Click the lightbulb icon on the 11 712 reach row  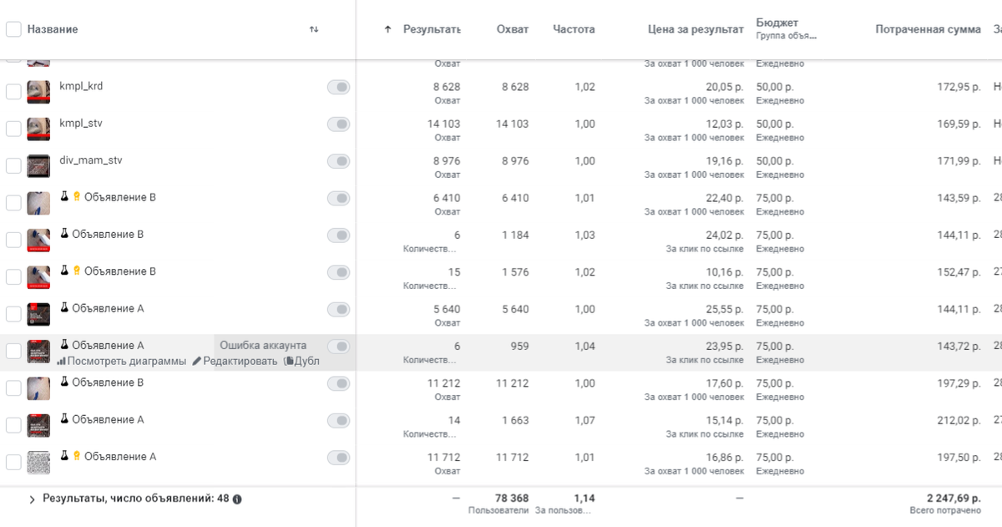pyautogui.click(x=78, y=457)
